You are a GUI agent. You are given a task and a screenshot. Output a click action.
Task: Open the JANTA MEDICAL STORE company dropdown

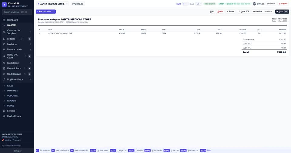point(52,4)
